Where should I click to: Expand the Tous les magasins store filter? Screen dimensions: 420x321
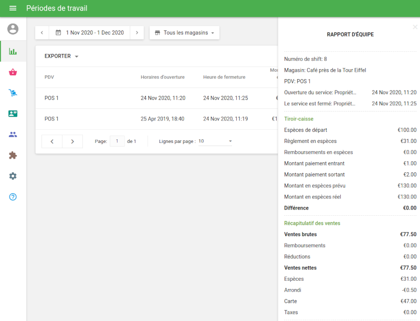pyautogui.click(x=184, y=32)
